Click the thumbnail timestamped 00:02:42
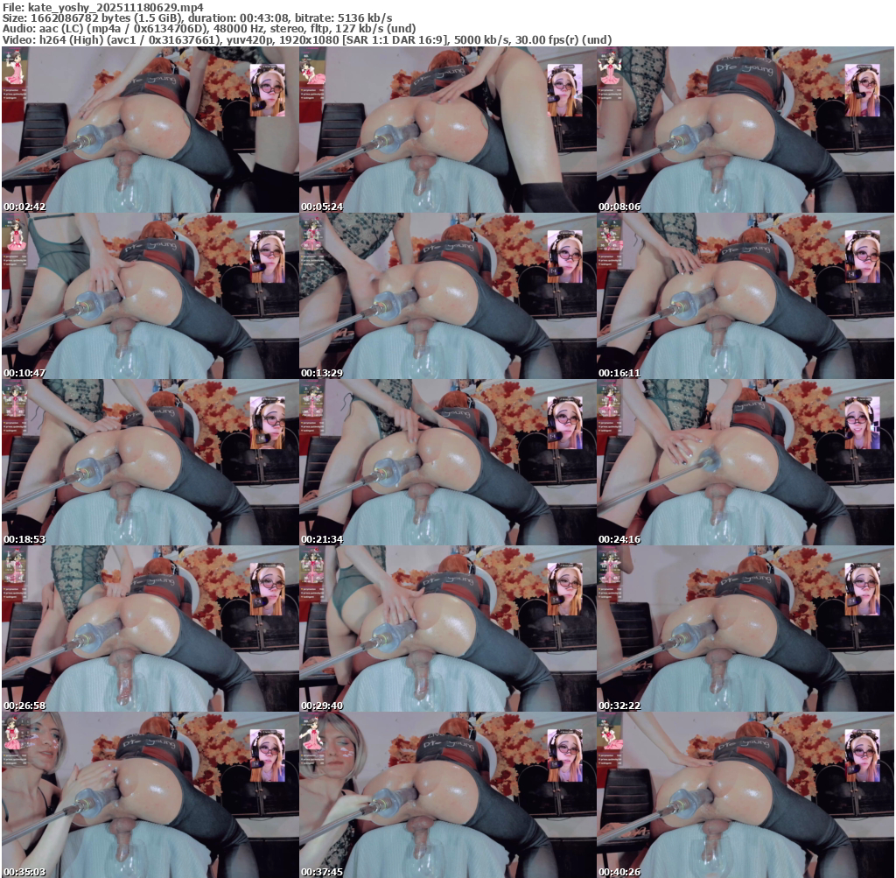Screen dimensions: 896x878 [150, 130]
